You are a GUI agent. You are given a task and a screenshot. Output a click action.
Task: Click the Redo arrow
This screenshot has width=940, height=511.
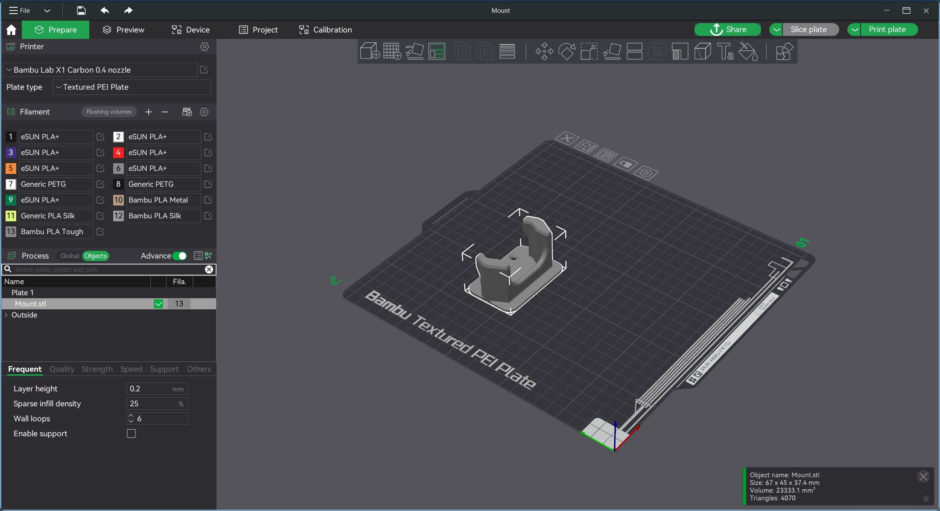pyautogui.click(x=128, y=10)
